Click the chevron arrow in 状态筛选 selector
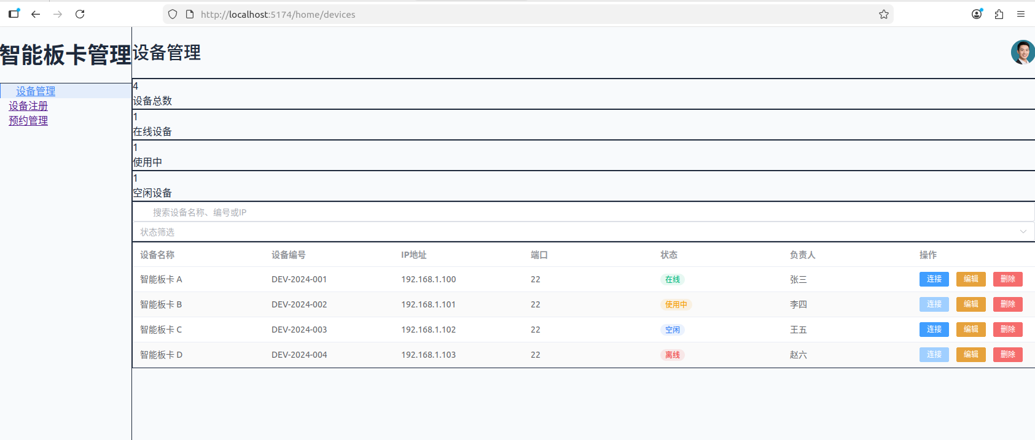This screenshot has height=440, width=1035. click(x=1023, y=232)
